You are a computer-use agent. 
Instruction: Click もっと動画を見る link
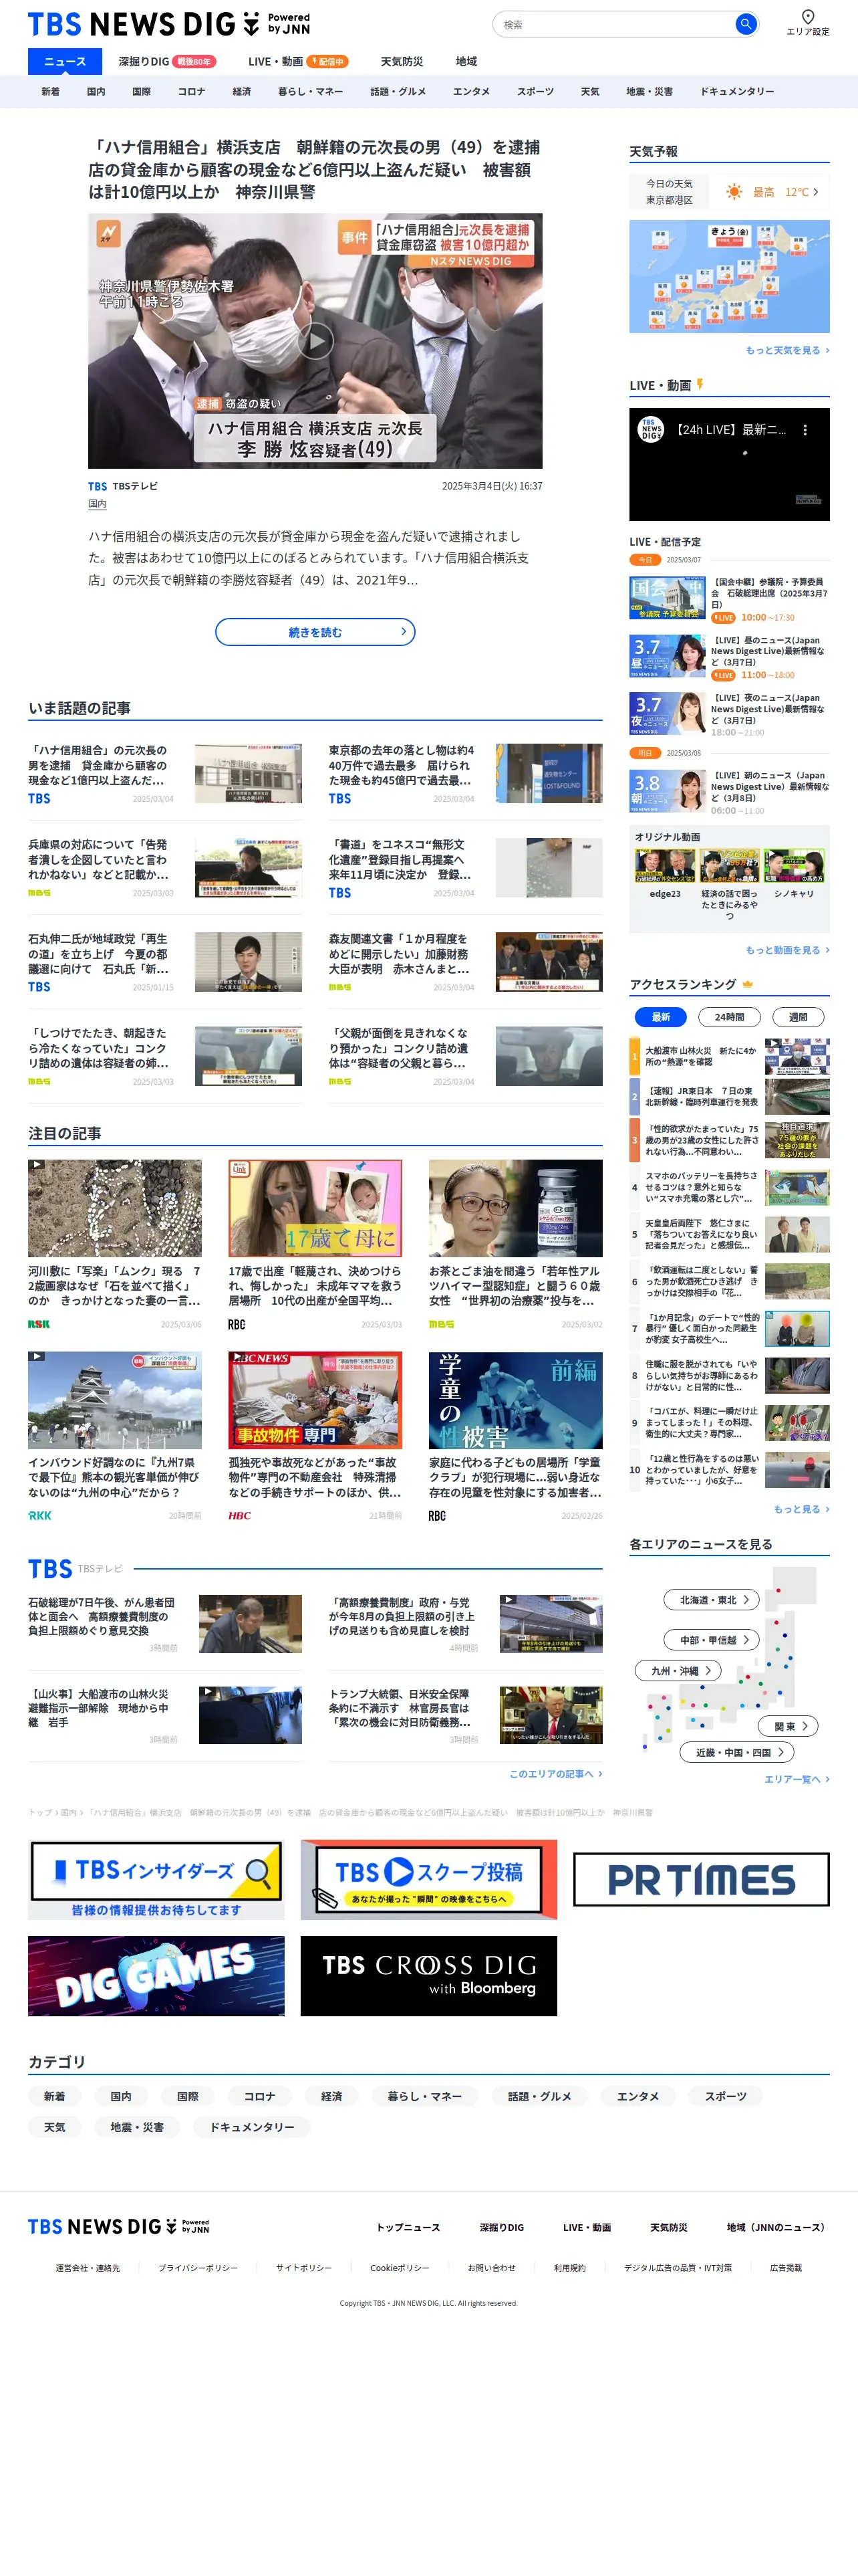pos(787,950)
